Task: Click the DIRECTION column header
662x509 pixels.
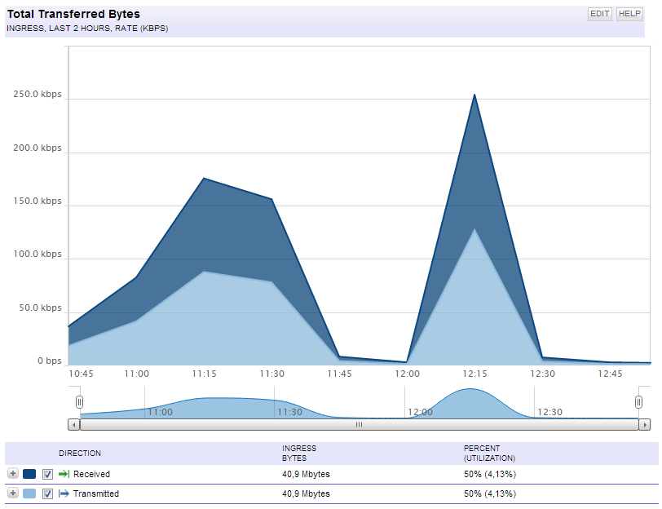Action: point(80,454)
